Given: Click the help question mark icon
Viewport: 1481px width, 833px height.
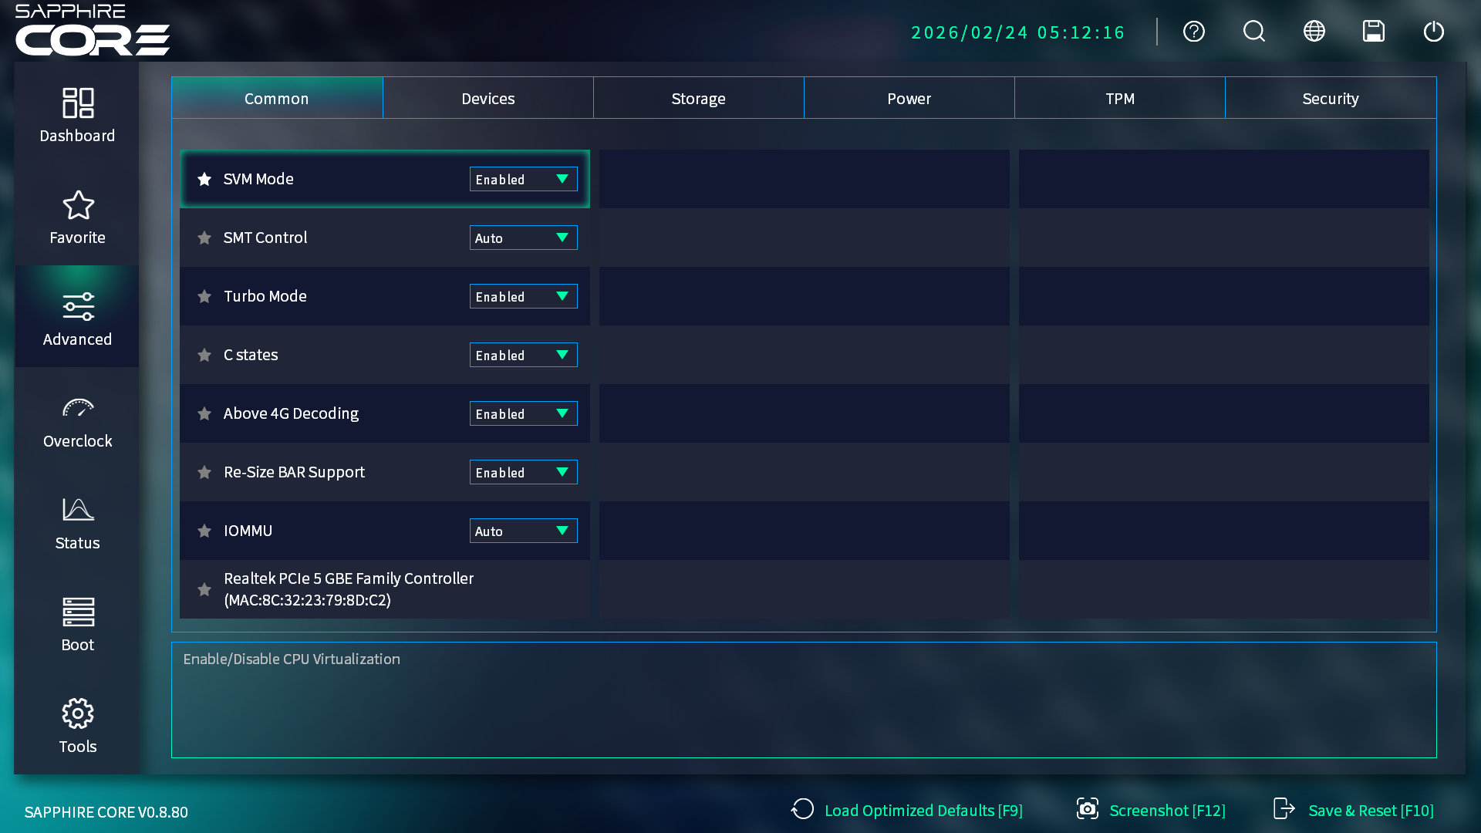Looking at the screenshot, I should coord(1194,32).
